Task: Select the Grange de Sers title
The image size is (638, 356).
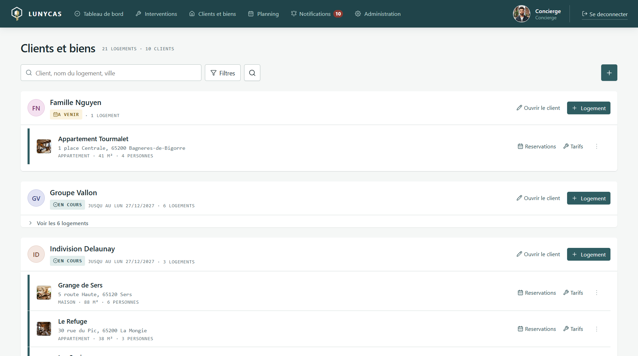Action: click(80, 285)
